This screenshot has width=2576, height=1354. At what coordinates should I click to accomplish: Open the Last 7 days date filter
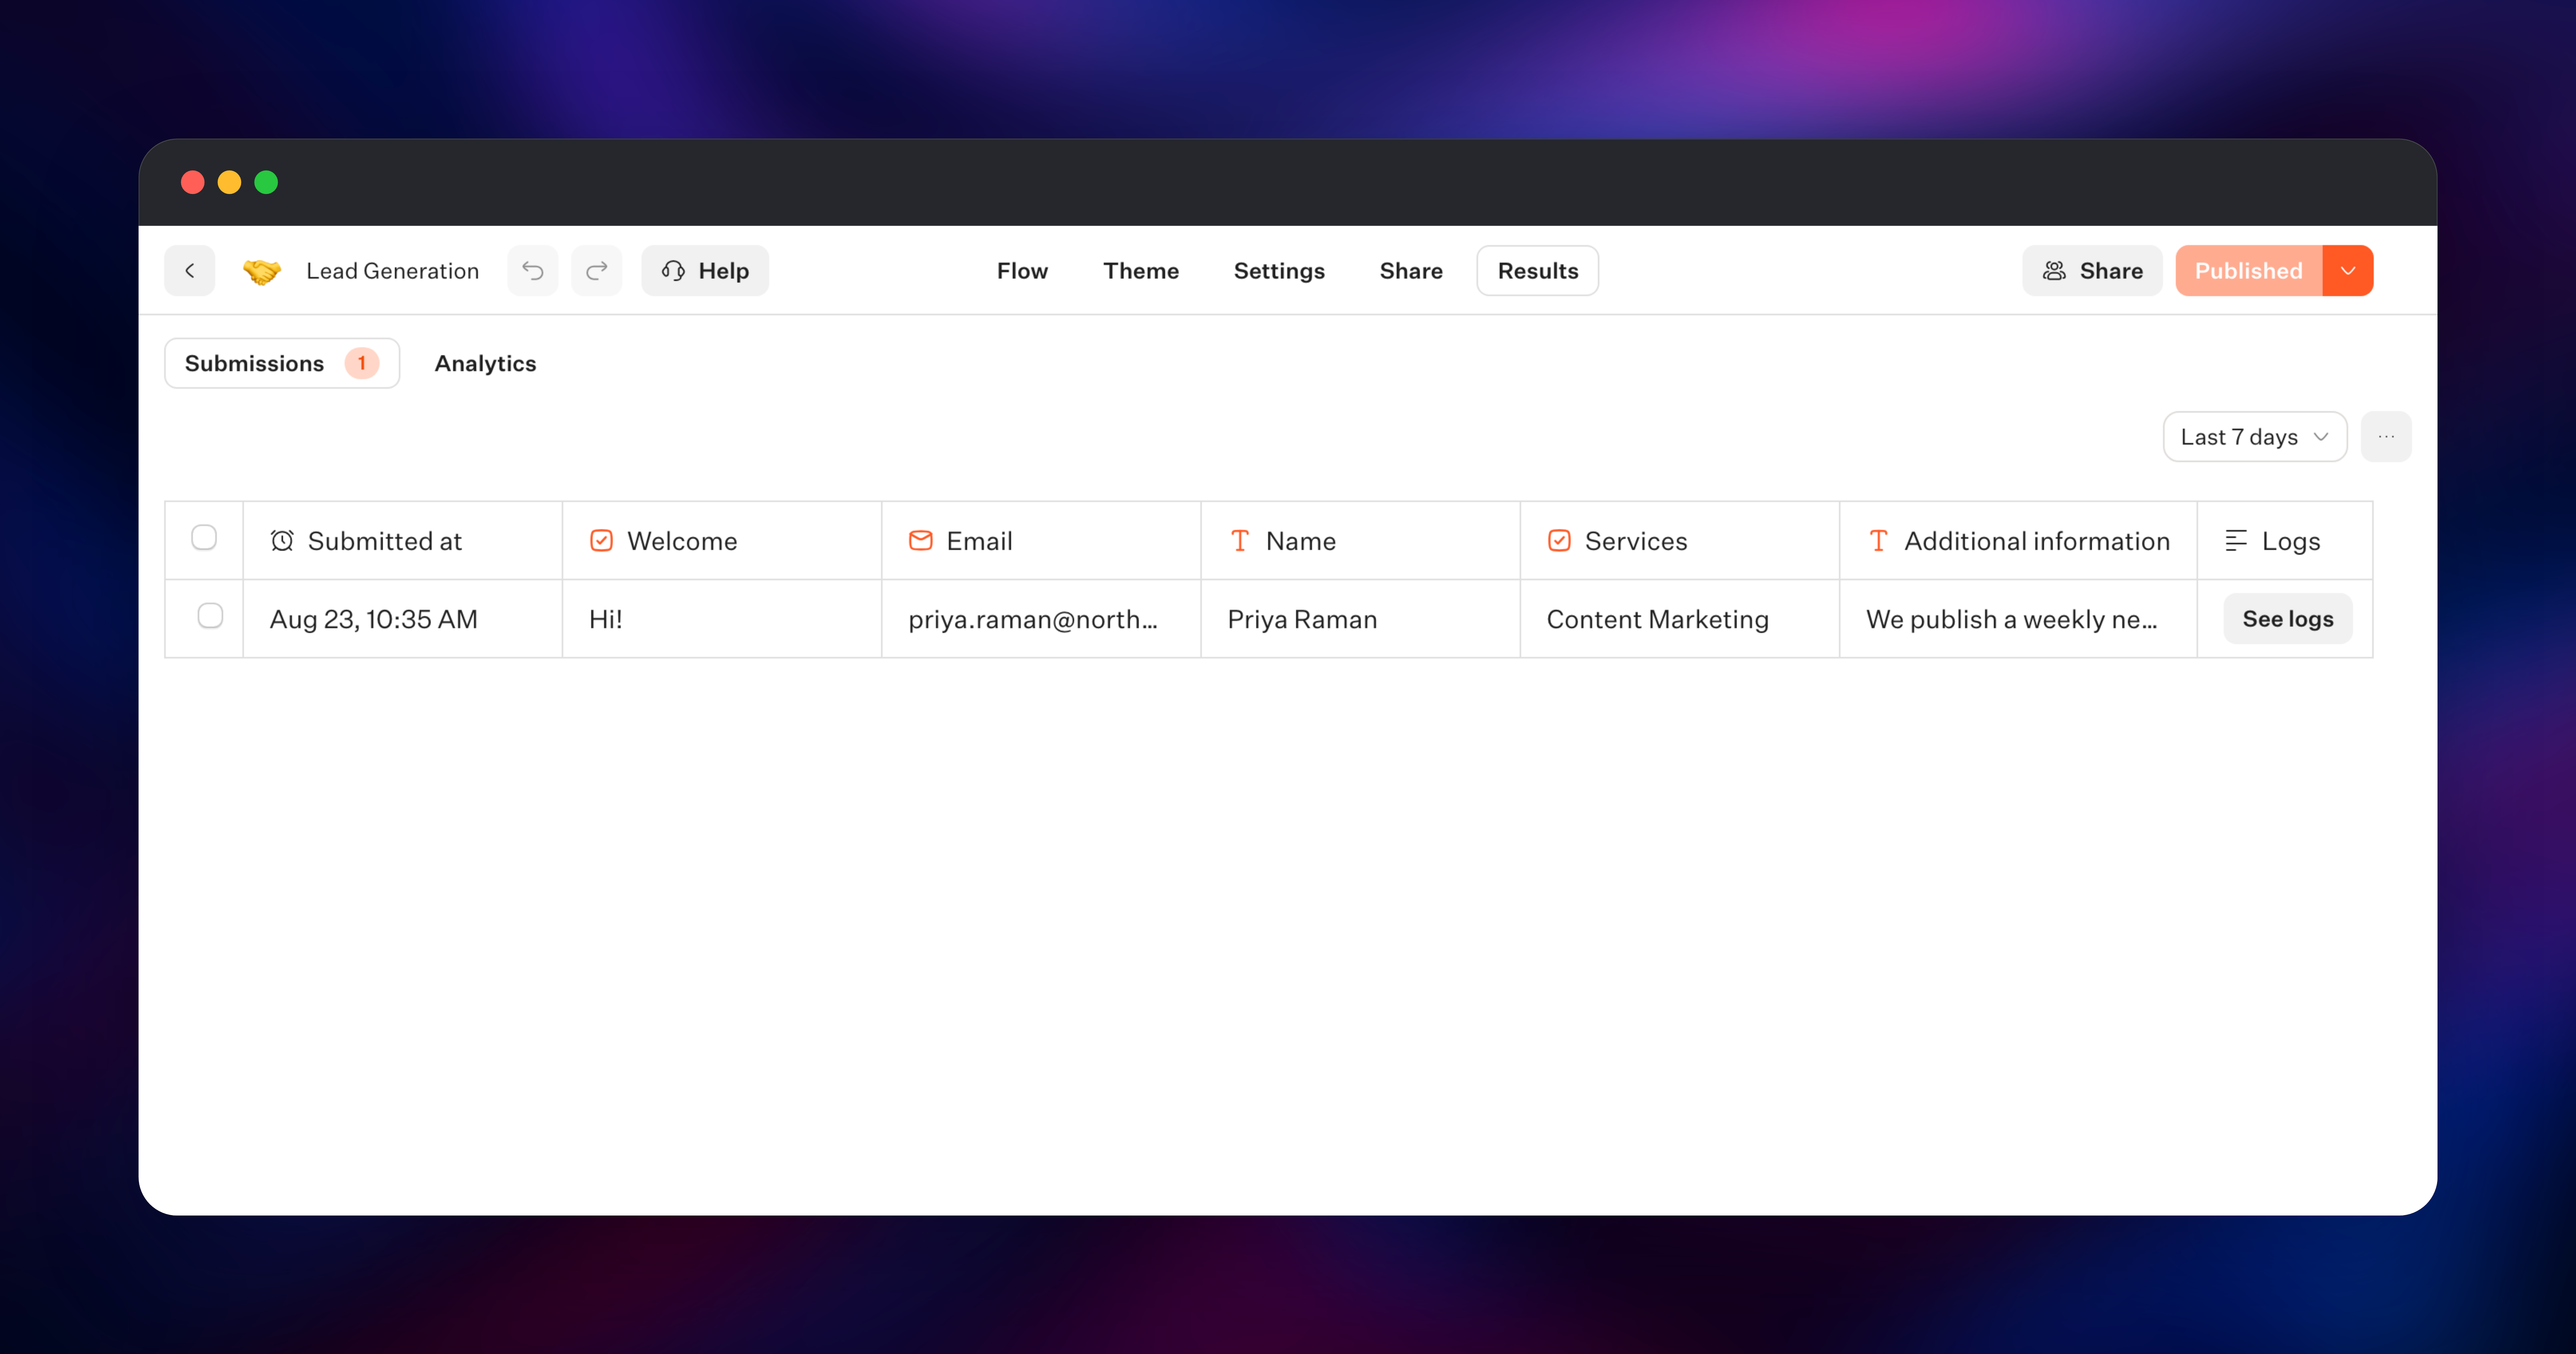pyautogui.click(x=2255, y=437)
